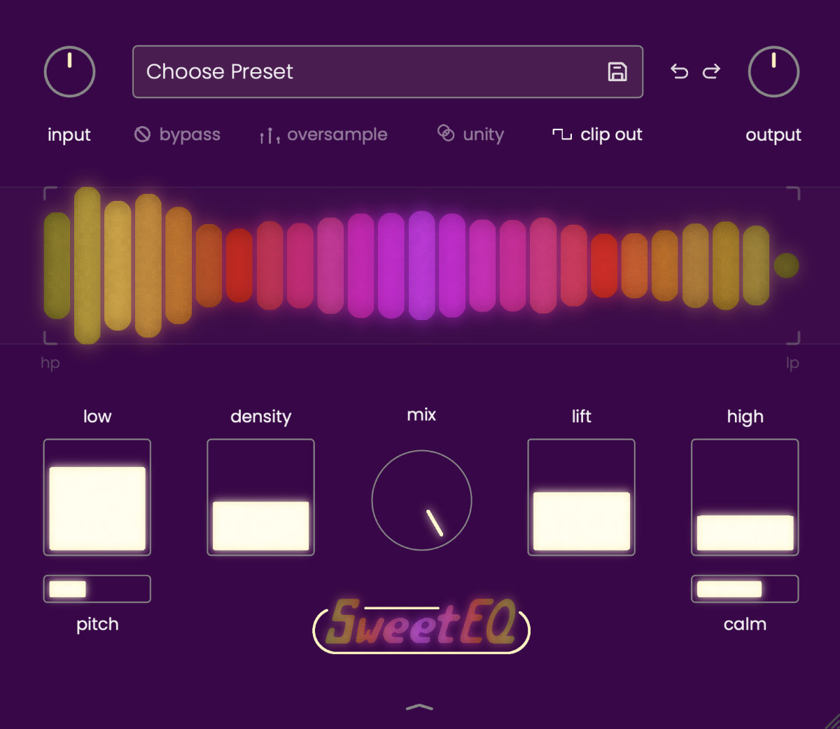Click the lp filter label
The width and height of the screenshot is (840, 729).
click(792, 363)
